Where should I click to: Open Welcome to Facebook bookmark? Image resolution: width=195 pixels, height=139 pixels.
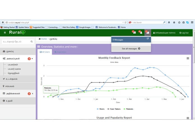click(106, 27)
